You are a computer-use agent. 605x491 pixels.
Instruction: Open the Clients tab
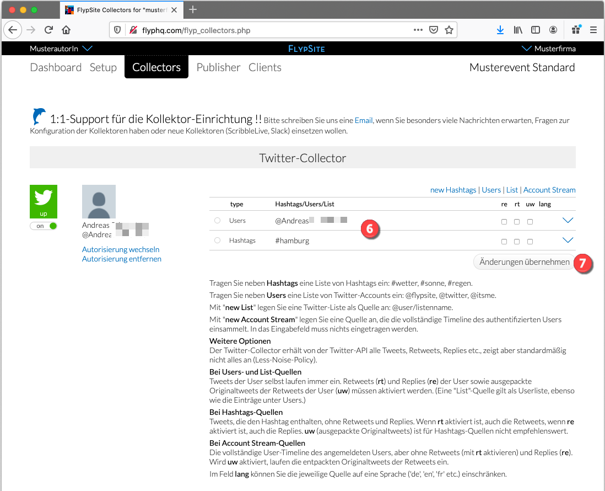(264, 67)
